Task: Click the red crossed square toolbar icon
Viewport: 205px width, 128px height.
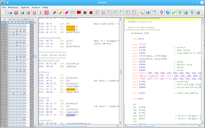Action: tap(91, 12)
